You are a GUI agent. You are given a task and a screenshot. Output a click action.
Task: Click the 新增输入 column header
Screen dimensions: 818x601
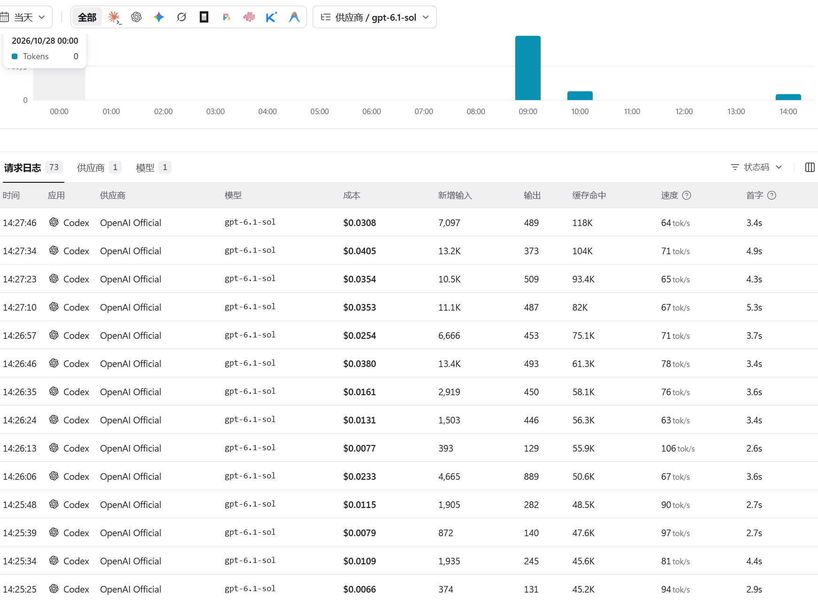click(455, 195)
